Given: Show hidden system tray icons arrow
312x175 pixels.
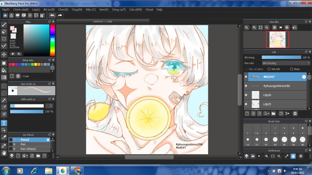Looking at the screenshot, I should tap(268, 171).
